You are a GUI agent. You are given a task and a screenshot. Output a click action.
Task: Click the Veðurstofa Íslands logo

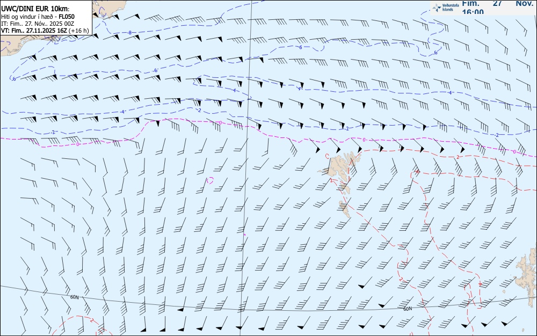point(446,8)
